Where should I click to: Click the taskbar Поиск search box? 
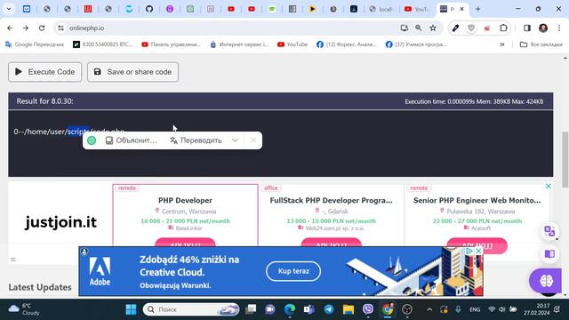click(191, 309)
